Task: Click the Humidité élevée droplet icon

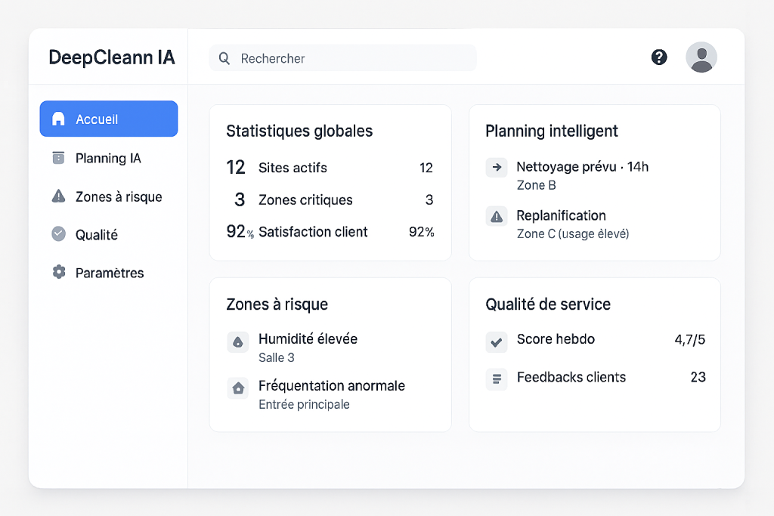Action: click(238, 342)
